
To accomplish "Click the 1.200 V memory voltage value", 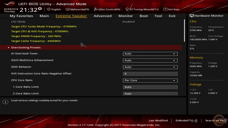I will pyautogui.click(x=213, y=66).
